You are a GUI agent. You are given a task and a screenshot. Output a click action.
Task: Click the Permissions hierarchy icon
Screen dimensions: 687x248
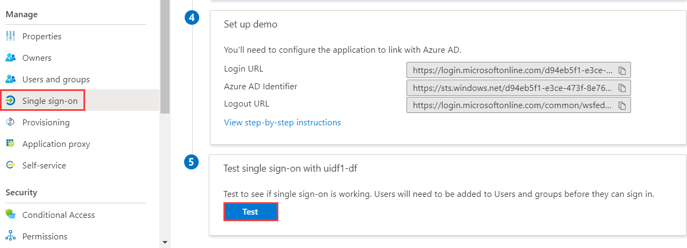(10, 237)
